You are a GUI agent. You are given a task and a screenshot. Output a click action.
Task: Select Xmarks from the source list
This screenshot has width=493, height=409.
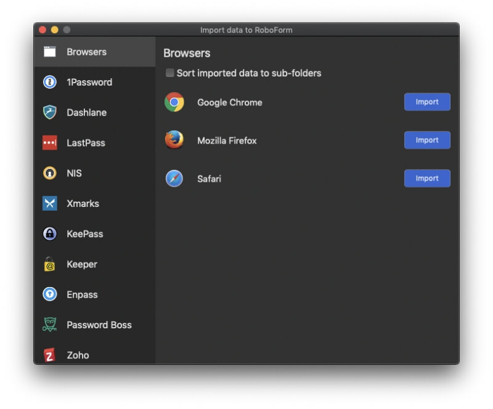pyautogui.click(x=95, y=203)
